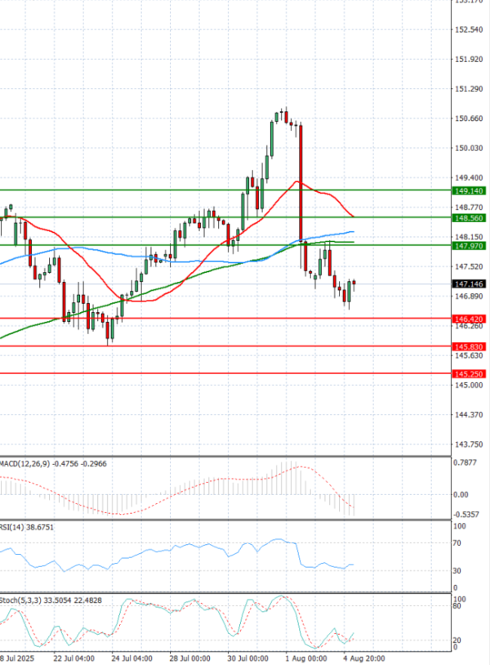Screen dimensions: 490x665
Task: Click the 22 Jul 04:00 time axis label
Action: click(x=74, y=658)
